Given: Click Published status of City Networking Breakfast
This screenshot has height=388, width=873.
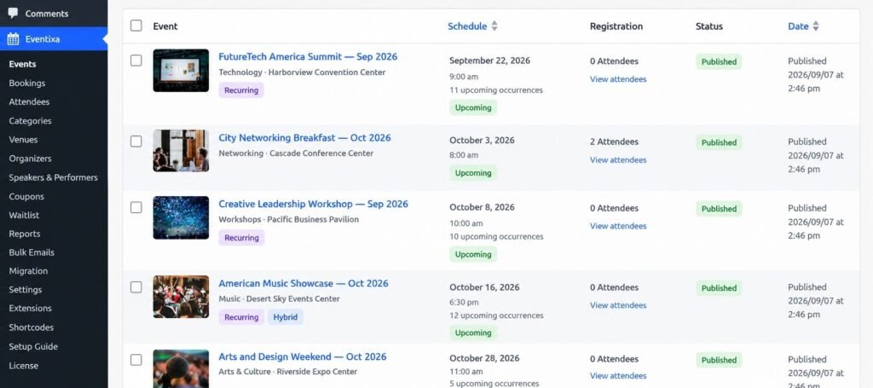Looking at the screenshot, I should point(719,142).
